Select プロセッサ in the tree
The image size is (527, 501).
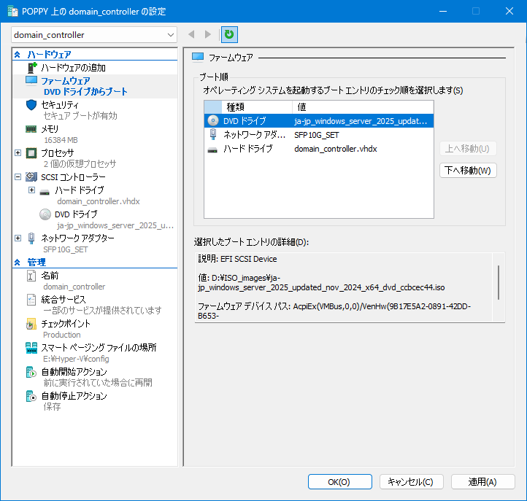[58, 153]
